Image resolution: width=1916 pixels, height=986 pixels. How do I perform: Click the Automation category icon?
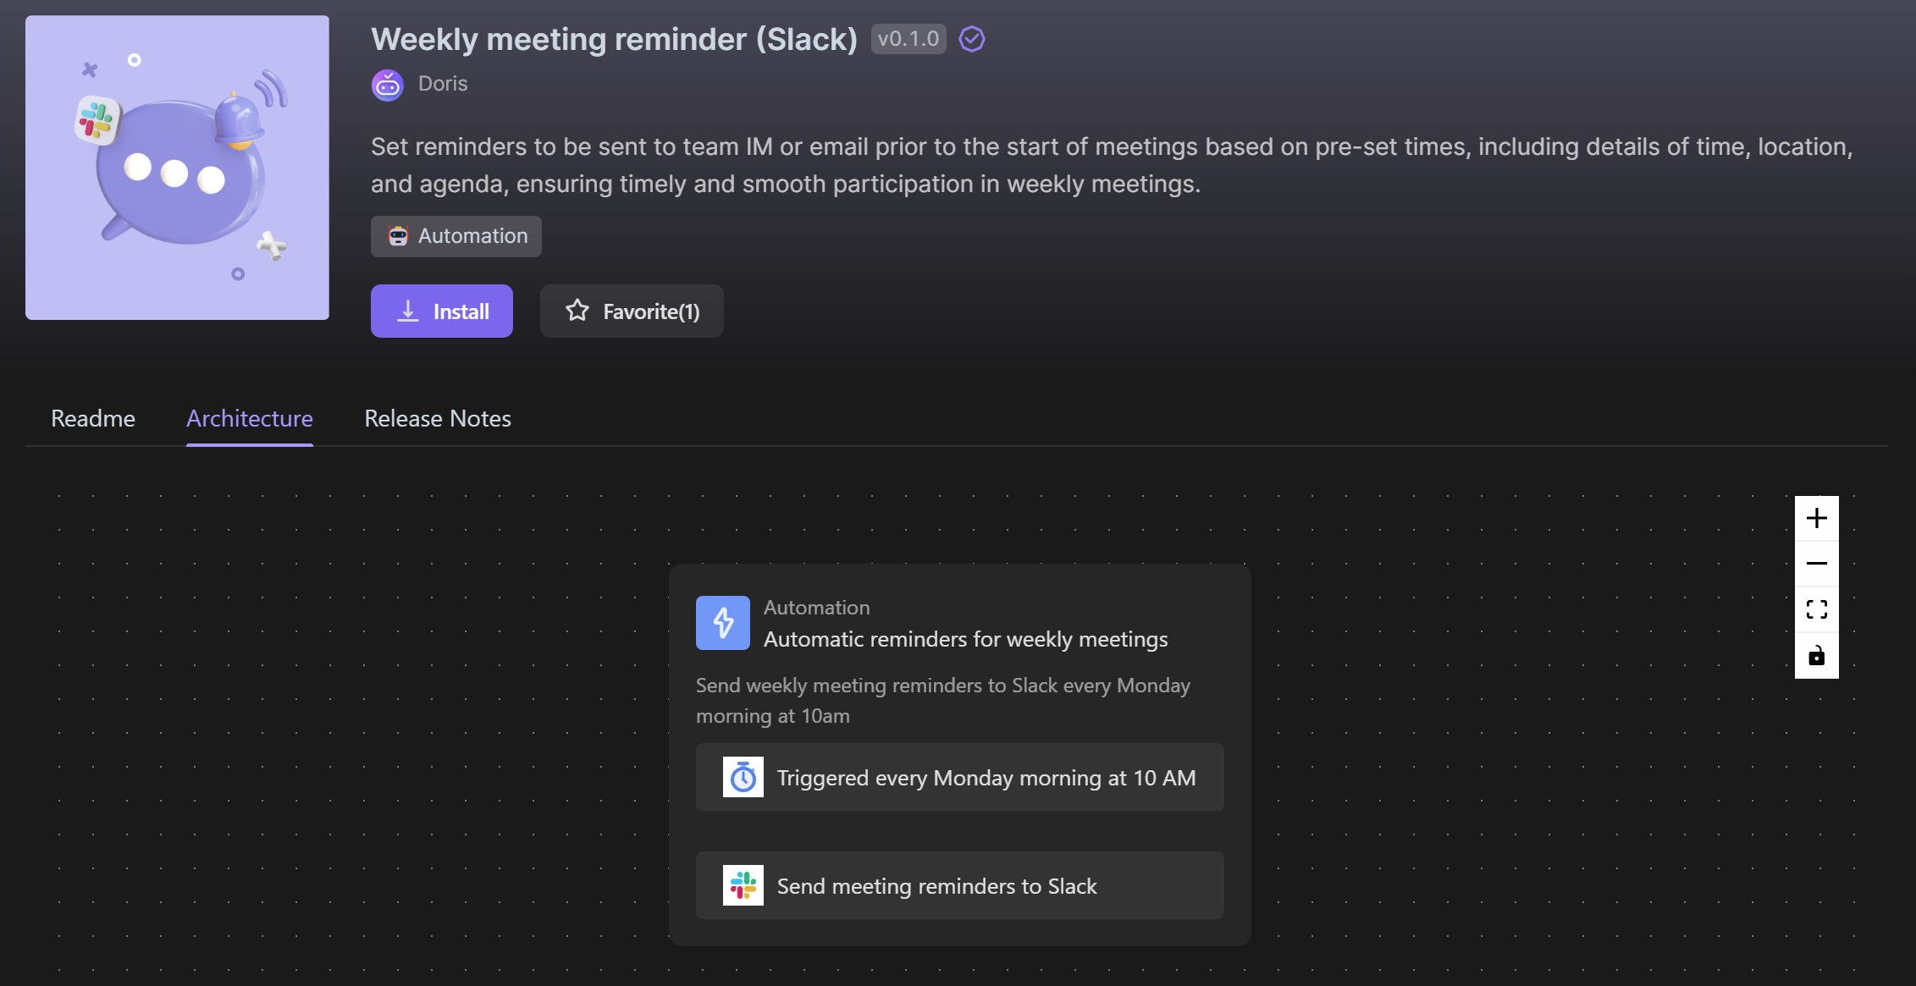tap(396, 235)
